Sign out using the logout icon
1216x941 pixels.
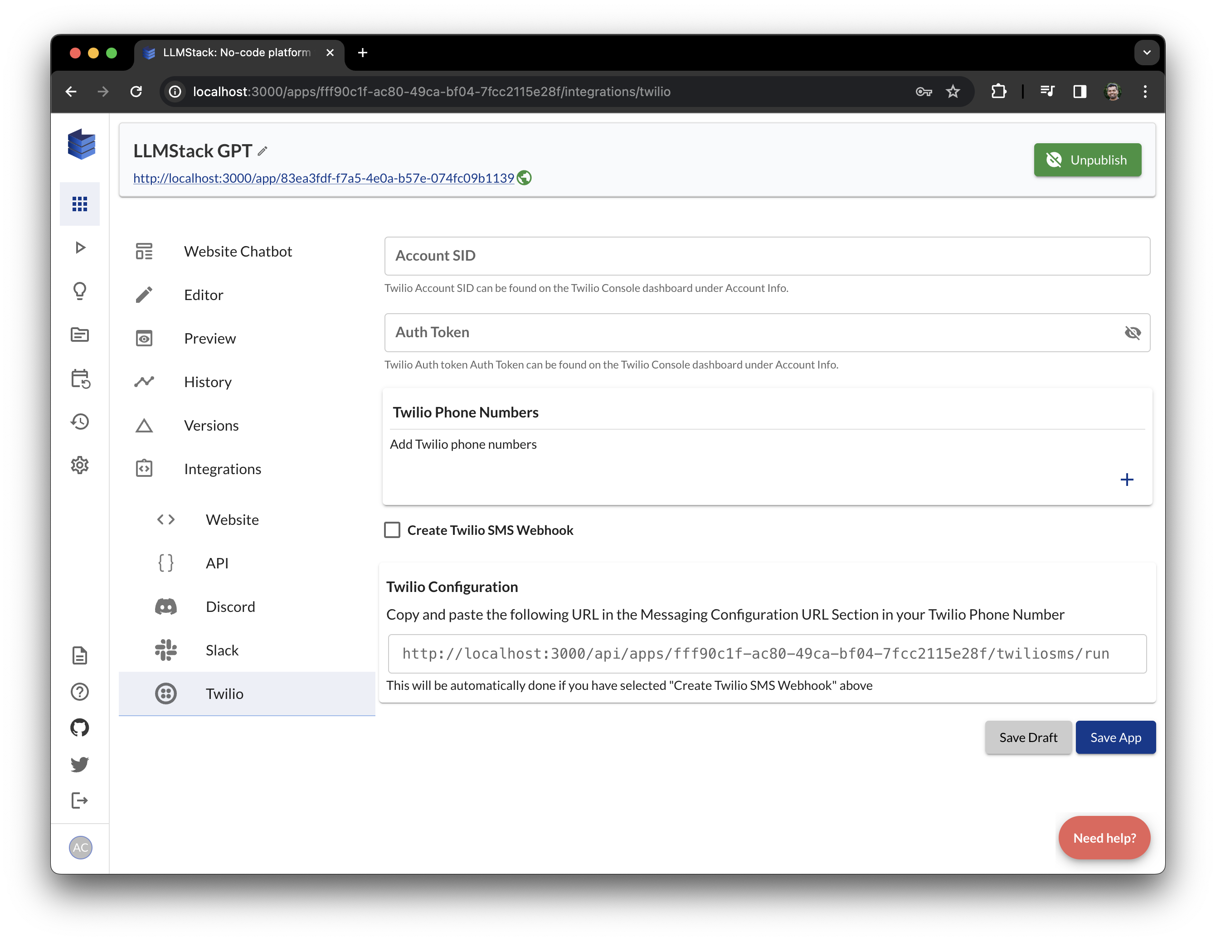coord(80,801)
